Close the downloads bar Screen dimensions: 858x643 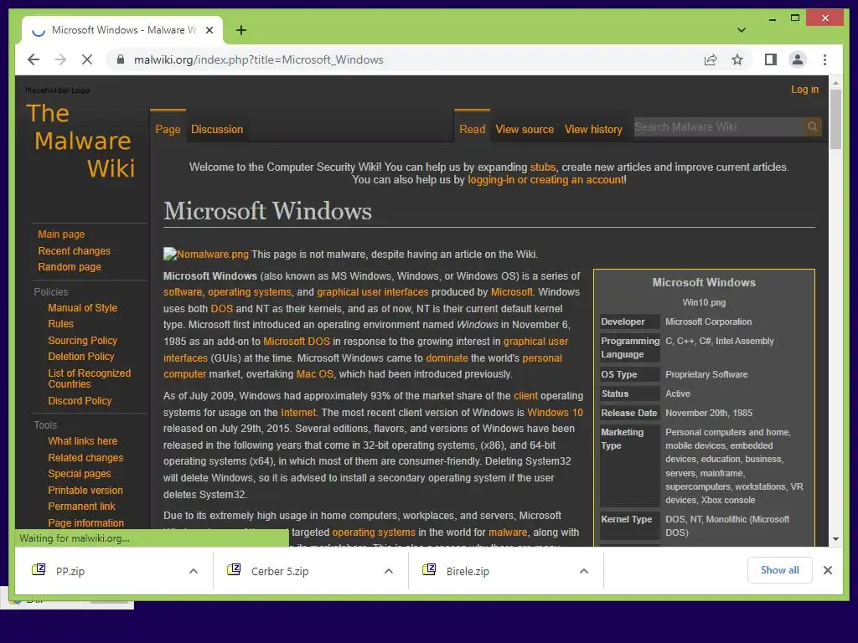(827, 570)
